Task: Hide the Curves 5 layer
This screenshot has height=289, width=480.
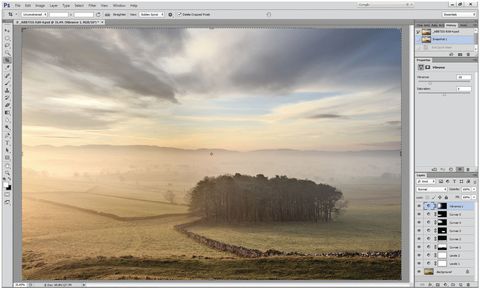Action: click(x=419, y=214)
